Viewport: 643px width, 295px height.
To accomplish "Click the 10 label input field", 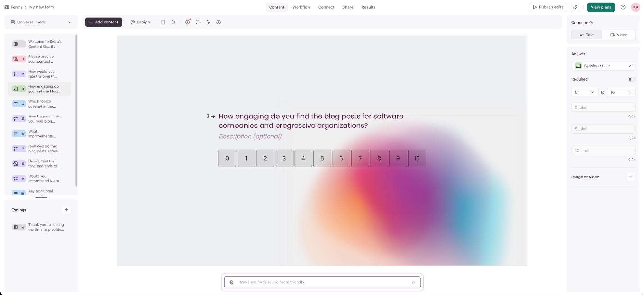I will point(603,150).
